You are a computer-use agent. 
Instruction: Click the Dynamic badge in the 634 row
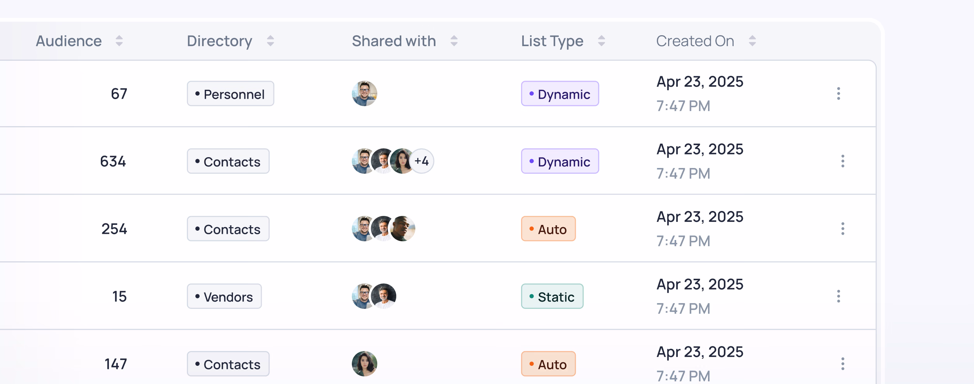560,161
